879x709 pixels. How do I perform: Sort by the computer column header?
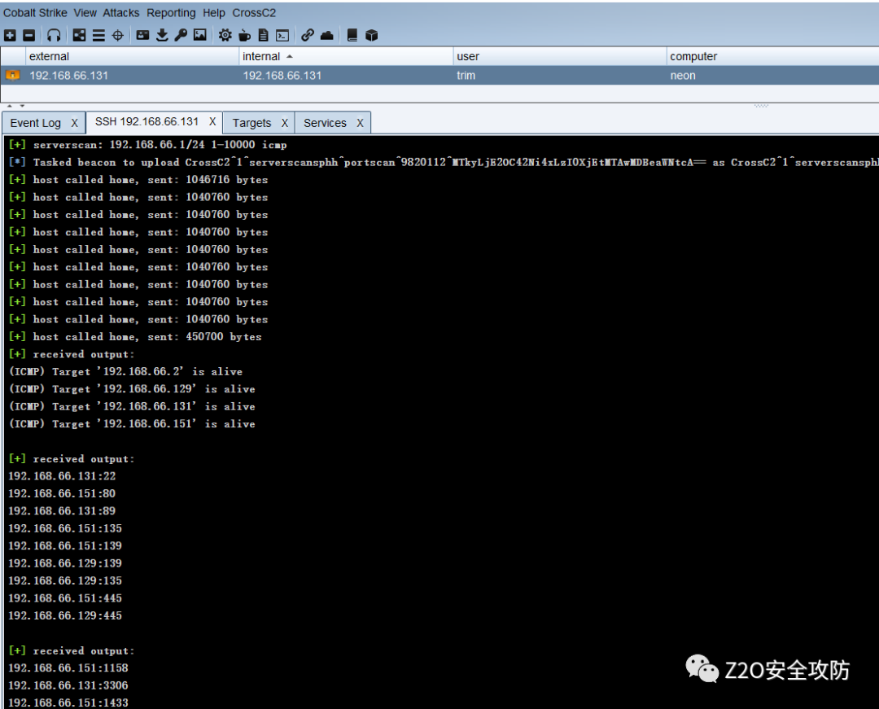tap(772, 56)
